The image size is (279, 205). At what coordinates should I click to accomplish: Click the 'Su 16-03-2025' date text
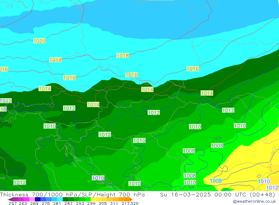click(x=186, y=194)
